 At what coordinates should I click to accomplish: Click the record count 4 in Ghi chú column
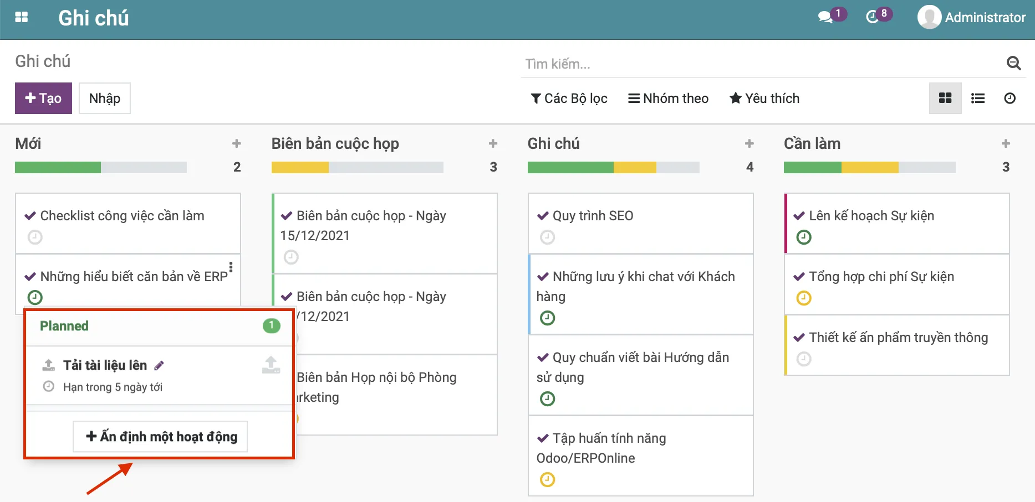(750, 167)
